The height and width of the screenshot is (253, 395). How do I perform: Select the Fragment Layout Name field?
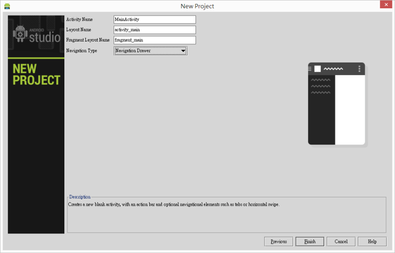(155, 40)
